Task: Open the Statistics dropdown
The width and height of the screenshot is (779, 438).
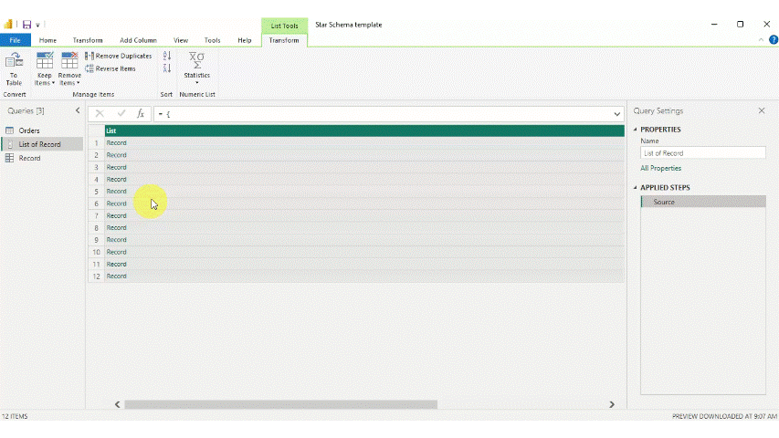Action: [196, 68]
